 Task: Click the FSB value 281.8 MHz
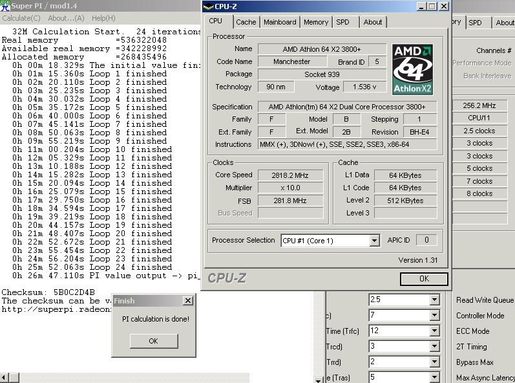[290, 201]
